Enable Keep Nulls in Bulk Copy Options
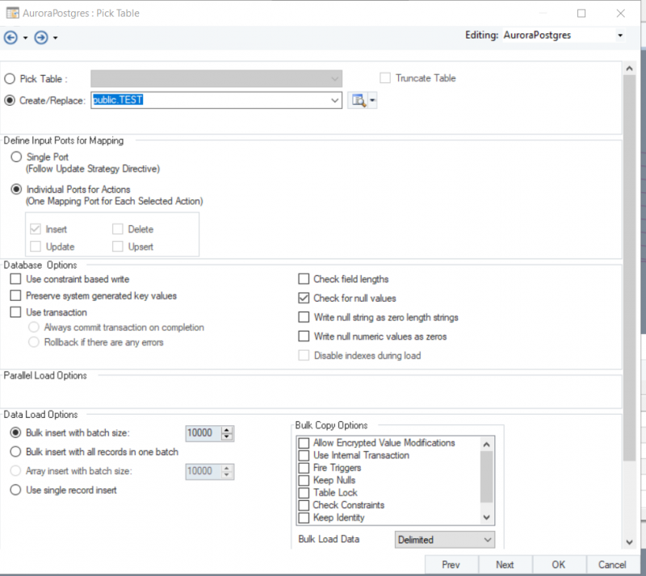646x576 pixels. coord(304,480)
